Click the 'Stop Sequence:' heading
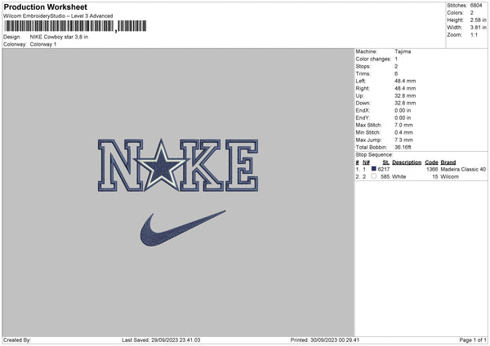Viewport: 490px width, 346px height. tap(374, 154)
